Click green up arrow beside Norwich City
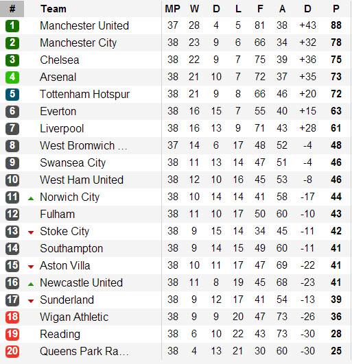This screenshot has height=364, width=352. (31, 199)
